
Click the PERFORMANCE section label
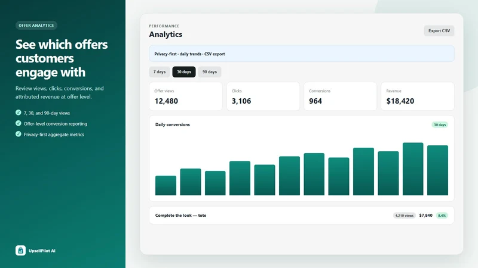pyautogui.click(x=164, y=26)
